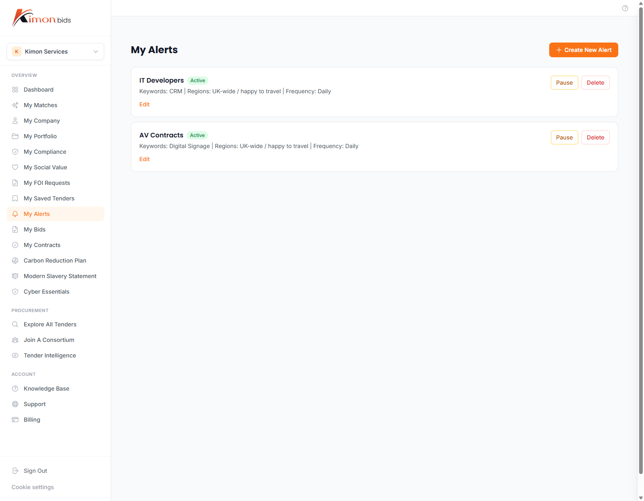Pause the AV Contracts alert
Screen dimensions: 644x501
click(x=564, y=137)
